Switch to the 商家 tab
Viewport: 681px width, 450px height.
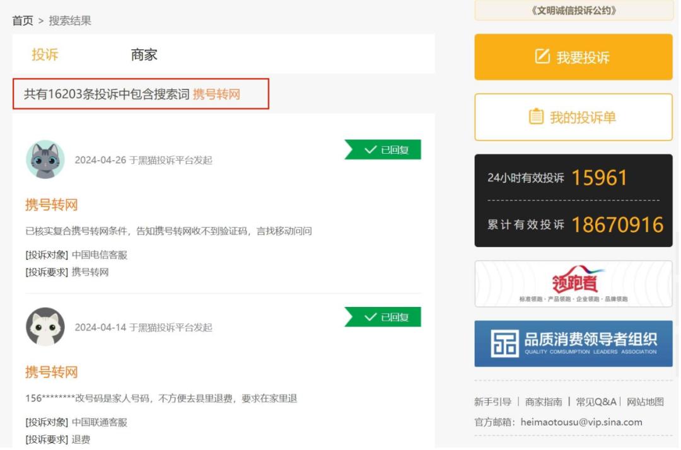click(144, 55)
